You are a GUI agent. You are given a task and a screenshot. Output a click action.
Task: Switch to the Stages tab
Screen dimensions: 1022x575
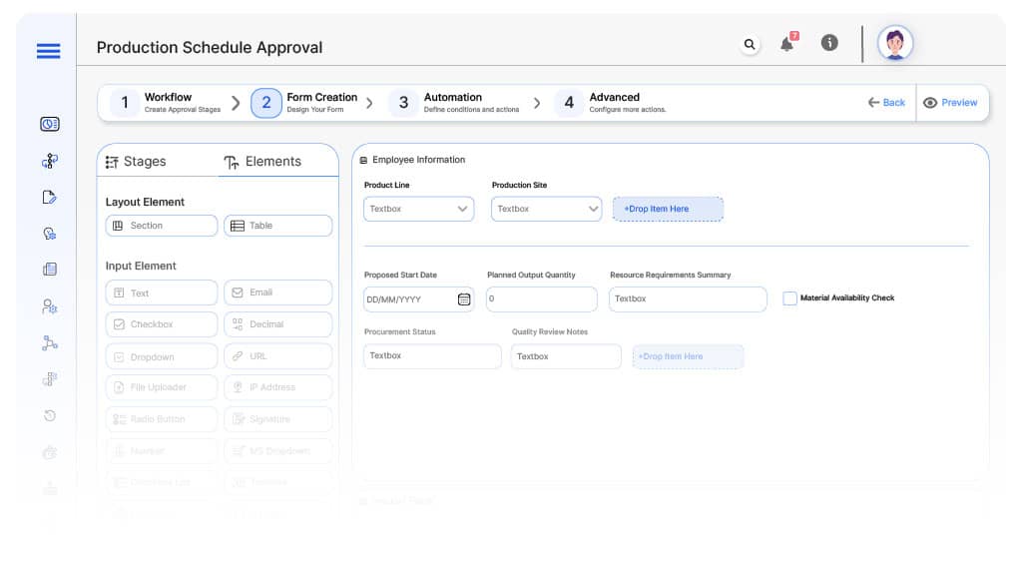(136, 162)
